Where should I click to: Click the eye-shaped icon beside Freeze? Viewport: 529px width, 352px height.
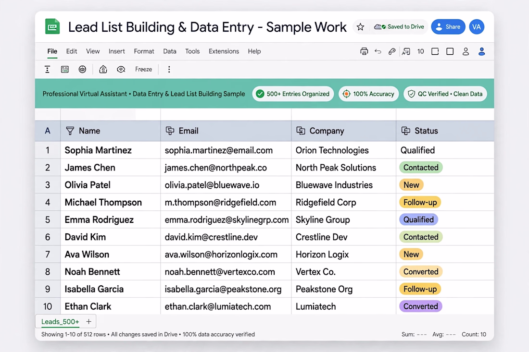click(x=121, y=69)
